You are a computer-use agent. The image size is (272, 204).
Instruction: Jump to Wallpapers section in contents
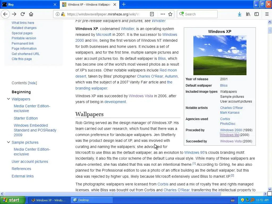point(21,99)
